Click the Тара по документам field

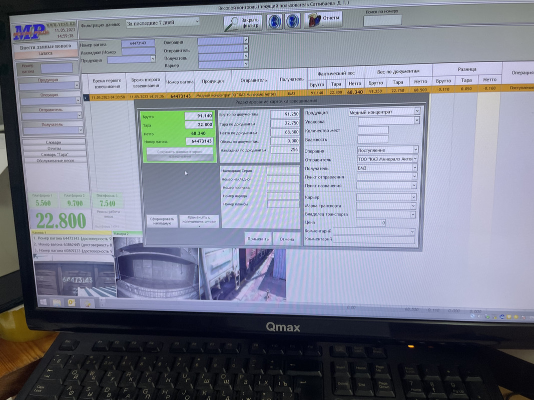point(285,123)
